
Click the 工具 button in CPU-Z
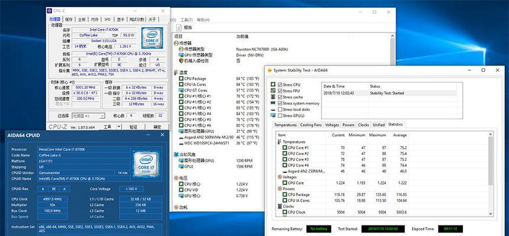(108, 127)
